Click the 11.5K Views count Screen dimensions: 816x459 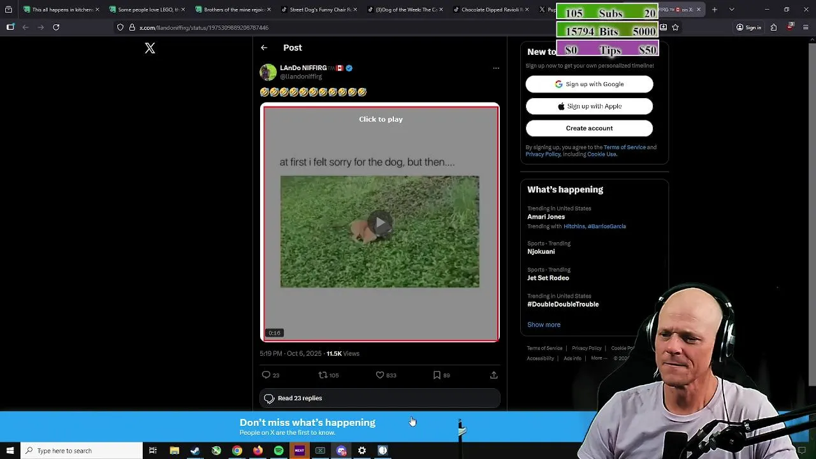343,353
